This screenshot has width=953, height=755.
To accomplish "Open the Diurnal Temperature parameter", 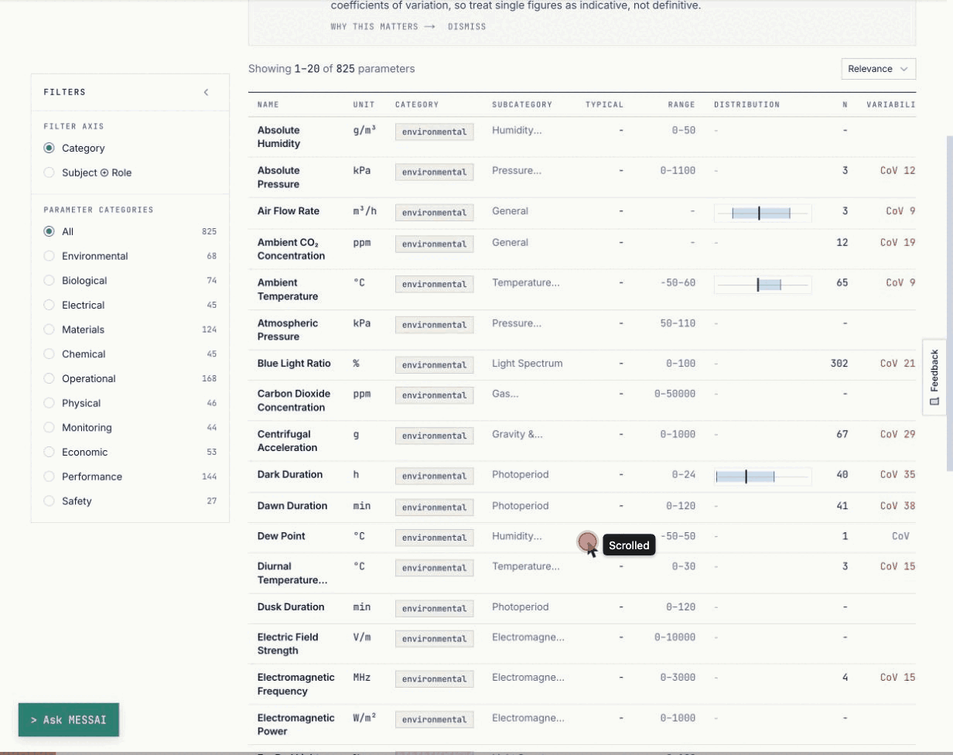I will coord(292,573).
